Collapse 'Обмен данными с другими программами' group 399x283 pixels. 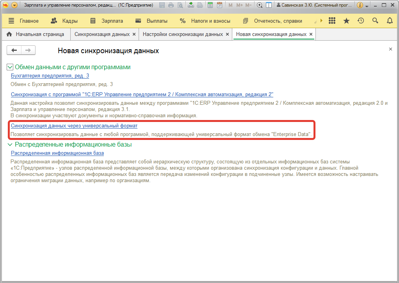(10, 67)
